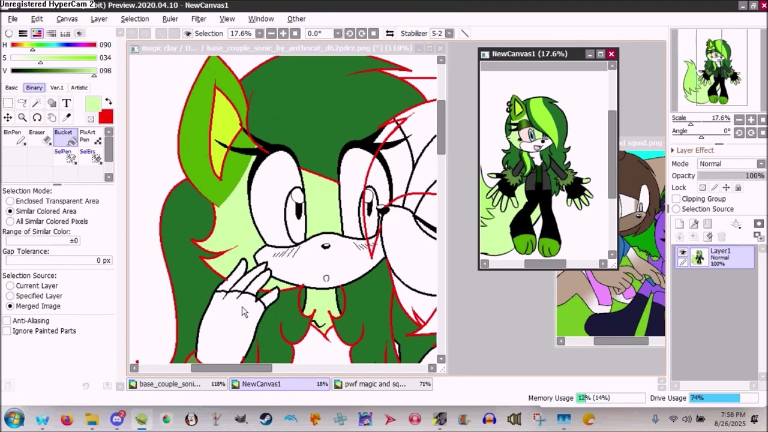
Task: Select the Eyedropper color picker tool
Action: pos(66,118)
